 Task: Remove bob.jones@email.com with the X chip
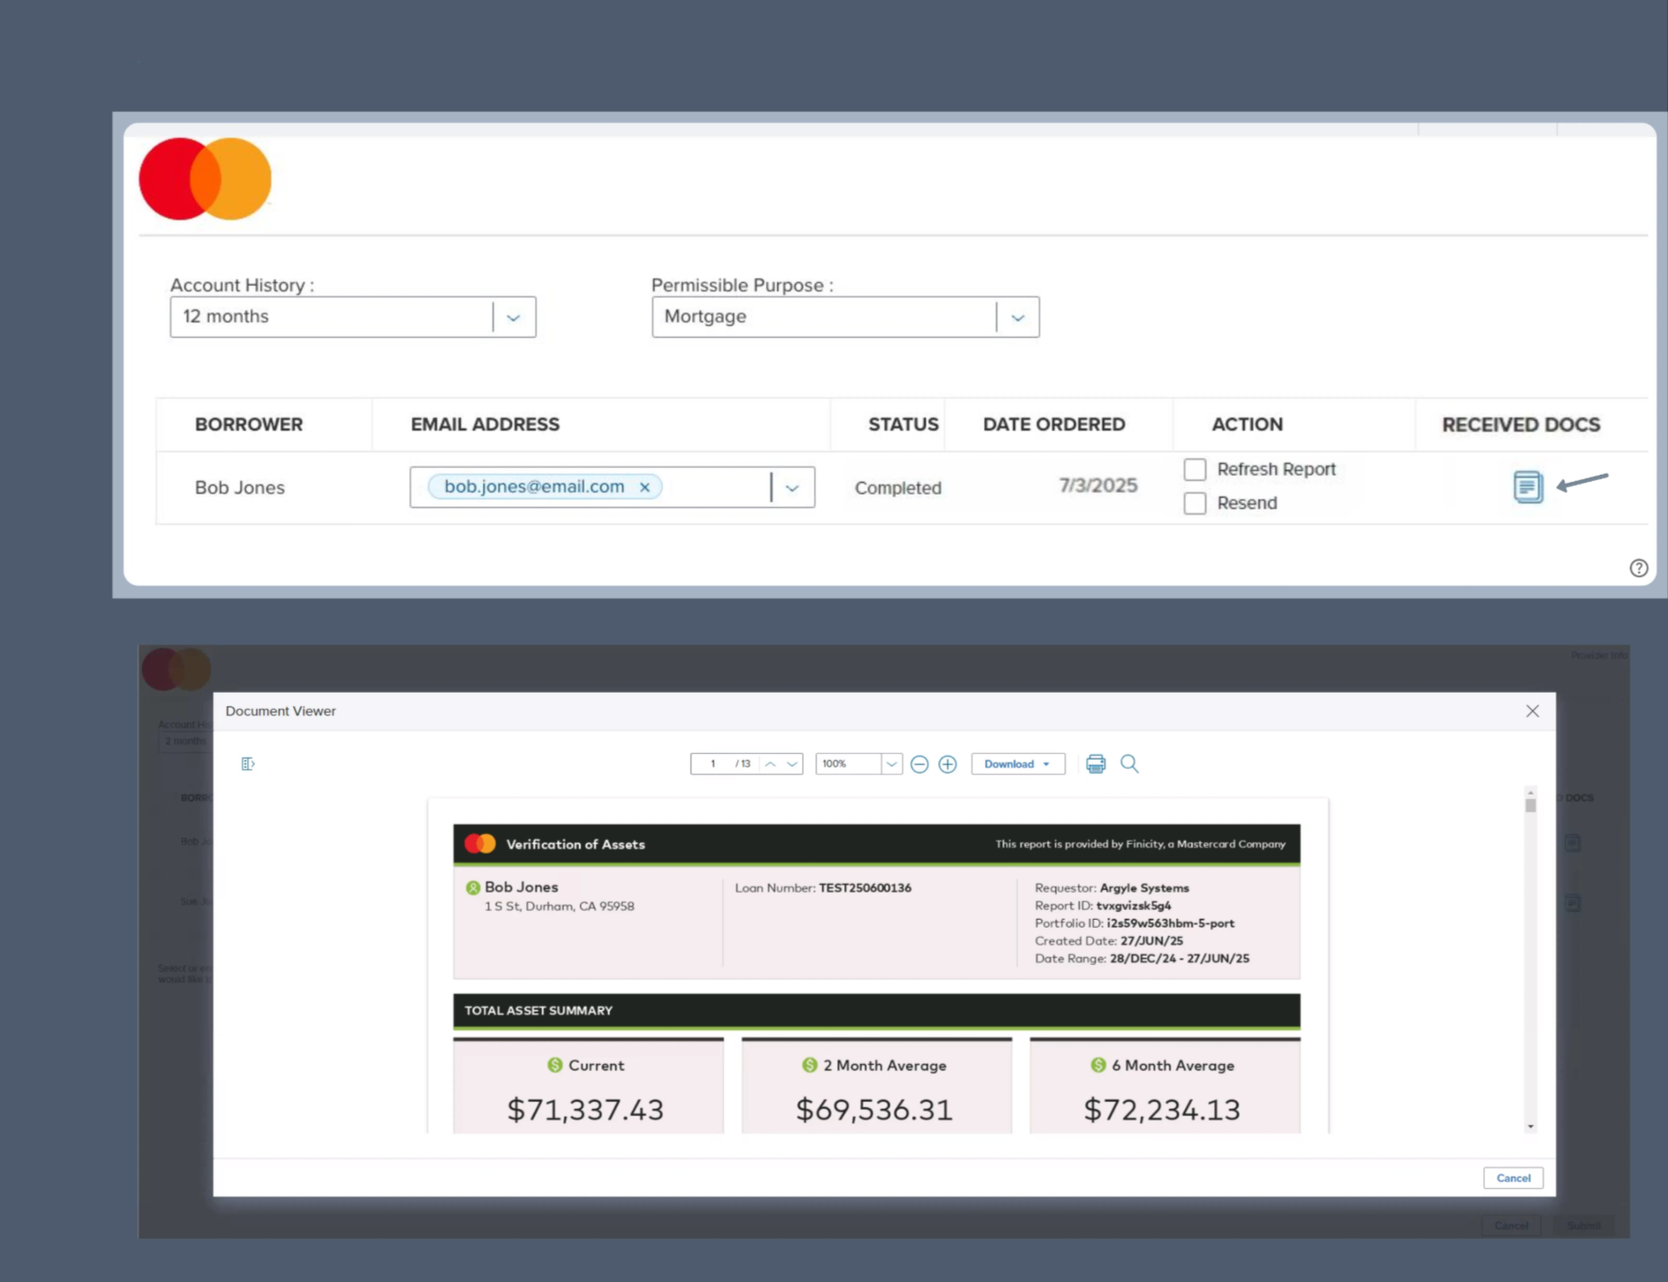point(644,486)
